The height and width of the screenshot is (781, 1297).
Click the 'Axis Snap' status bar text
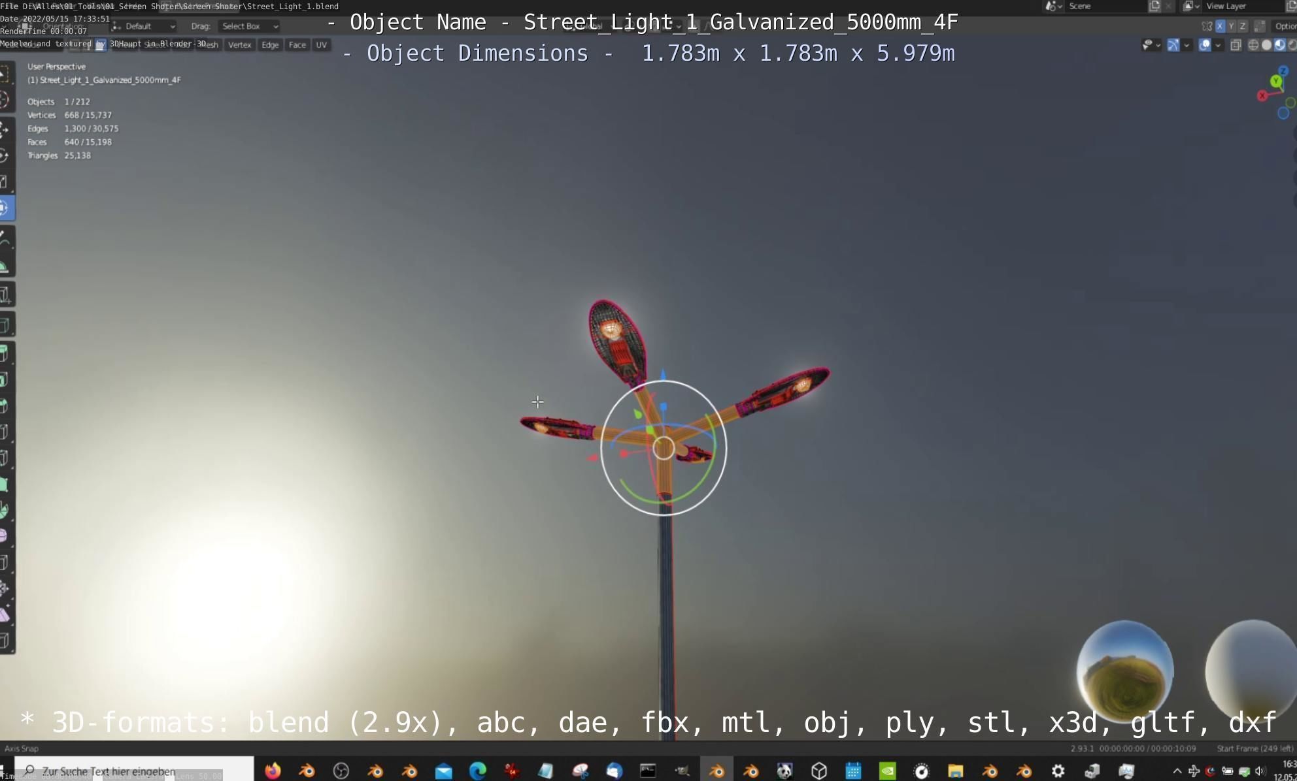click(22, 748)
